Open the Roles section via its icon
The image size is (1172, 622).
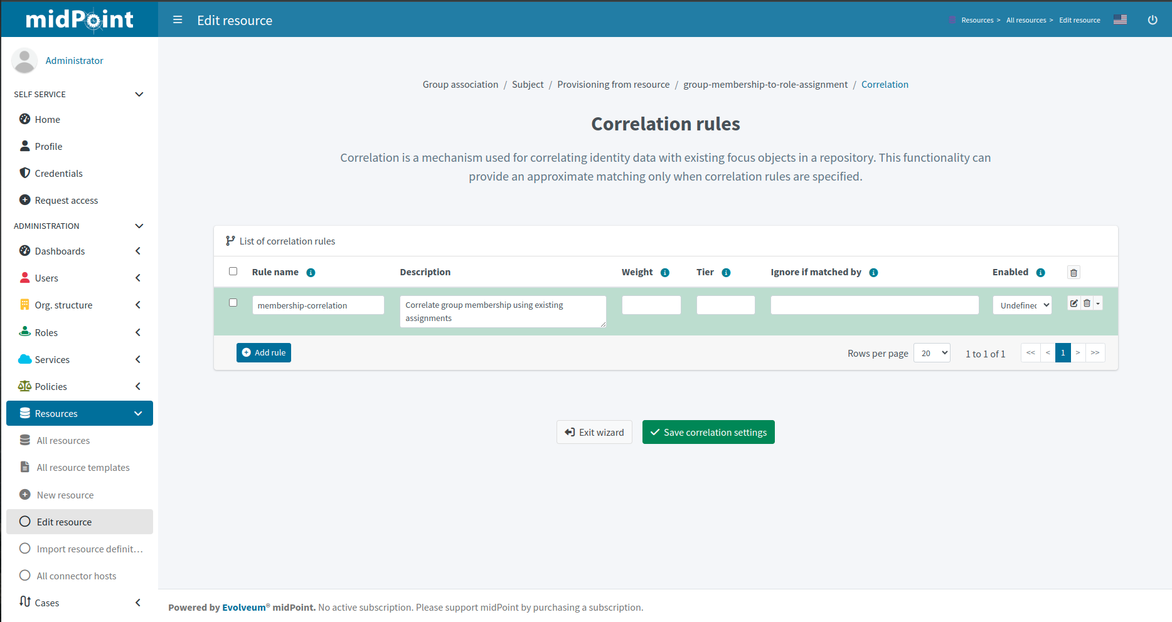(25, 332)
